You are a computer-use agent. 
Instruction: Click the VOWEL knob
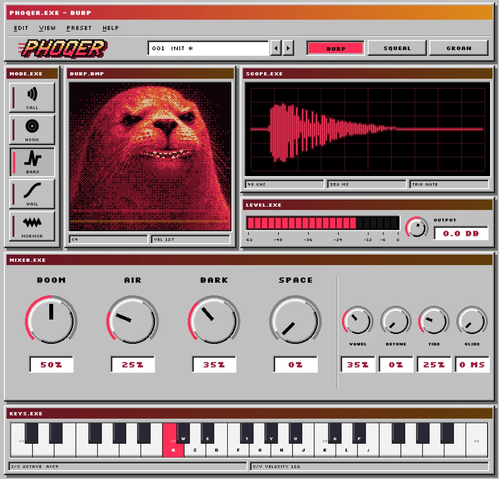(x=358, y=320)
